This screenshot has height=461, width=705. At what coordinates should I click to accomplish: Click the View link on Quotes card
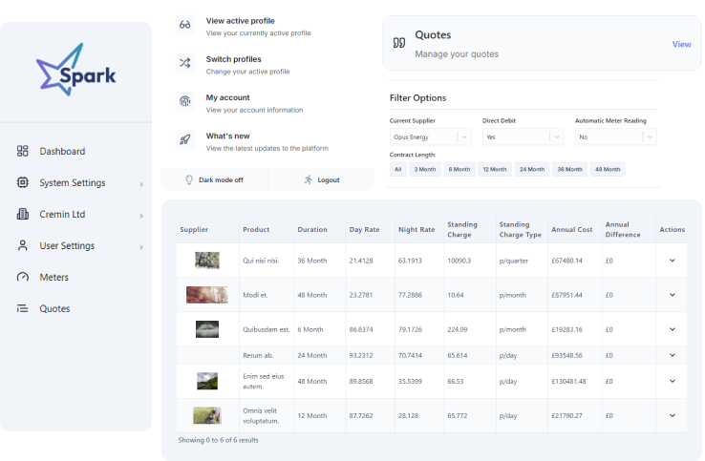681,44
